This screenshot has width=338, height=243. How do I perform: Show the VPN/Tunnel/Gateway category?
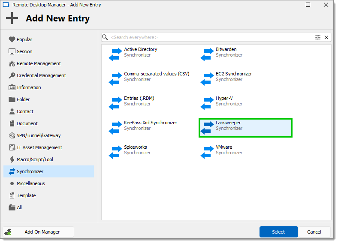pos(49,135)
